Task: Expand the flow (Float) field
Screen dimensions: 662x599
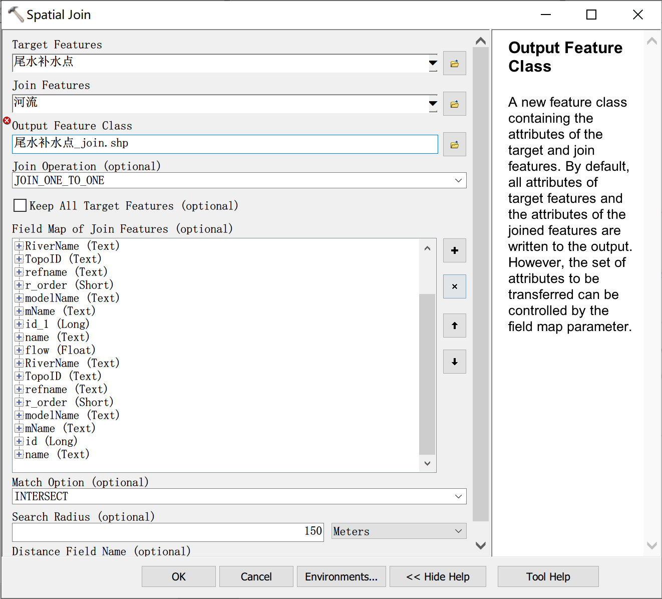Action: coord(19,350)
